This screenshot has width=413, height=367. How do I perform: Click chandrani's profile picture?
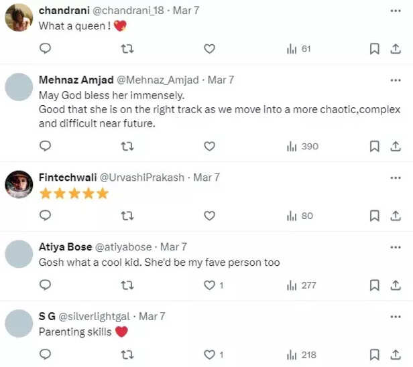[19, 17]
